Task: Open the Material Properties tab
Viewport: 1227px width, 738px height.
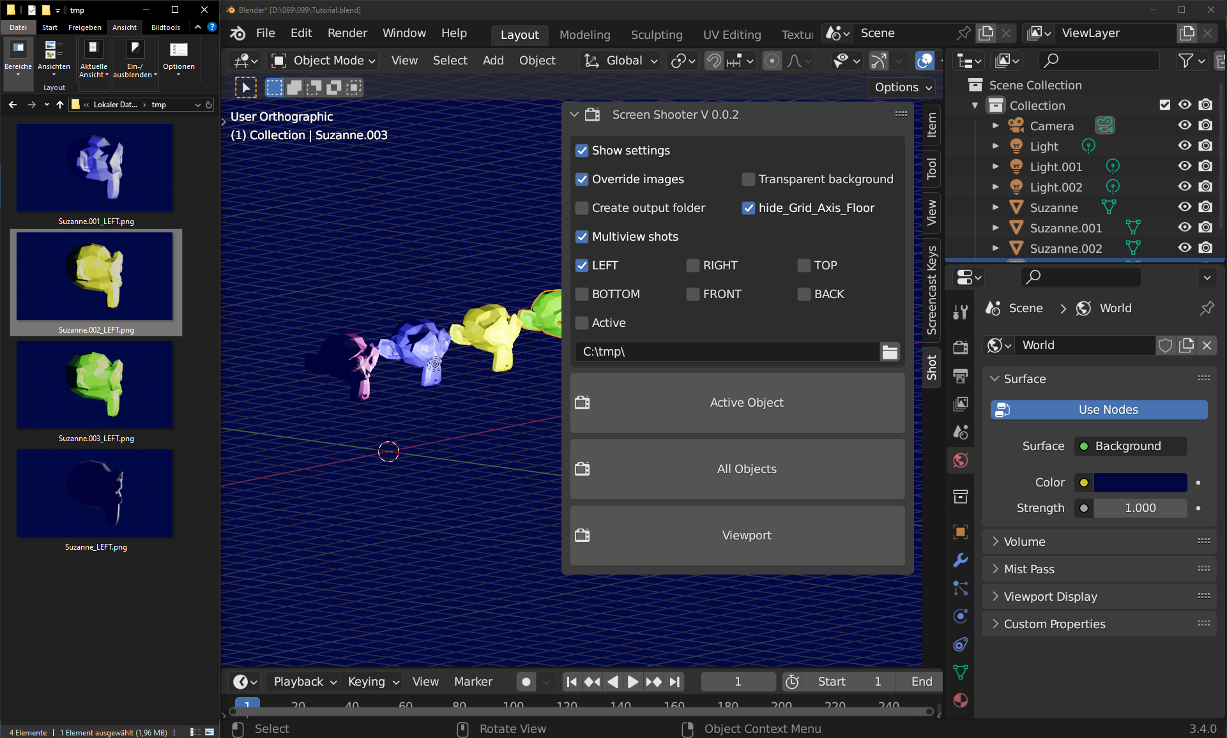Action: [961, 700]
